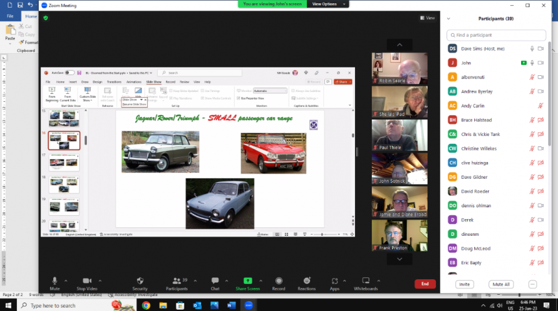Open Zoom from the taskbar
The width and height of the screenshot is (558, 311).
[249, 305]
